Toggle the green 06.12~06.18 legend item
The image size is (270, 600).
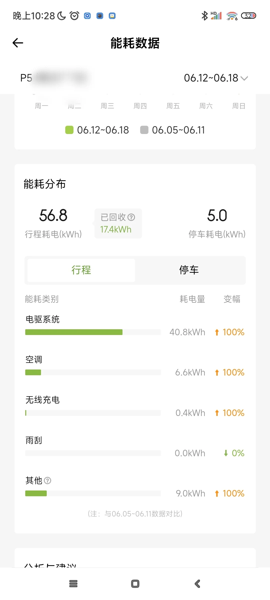(97, 130)
